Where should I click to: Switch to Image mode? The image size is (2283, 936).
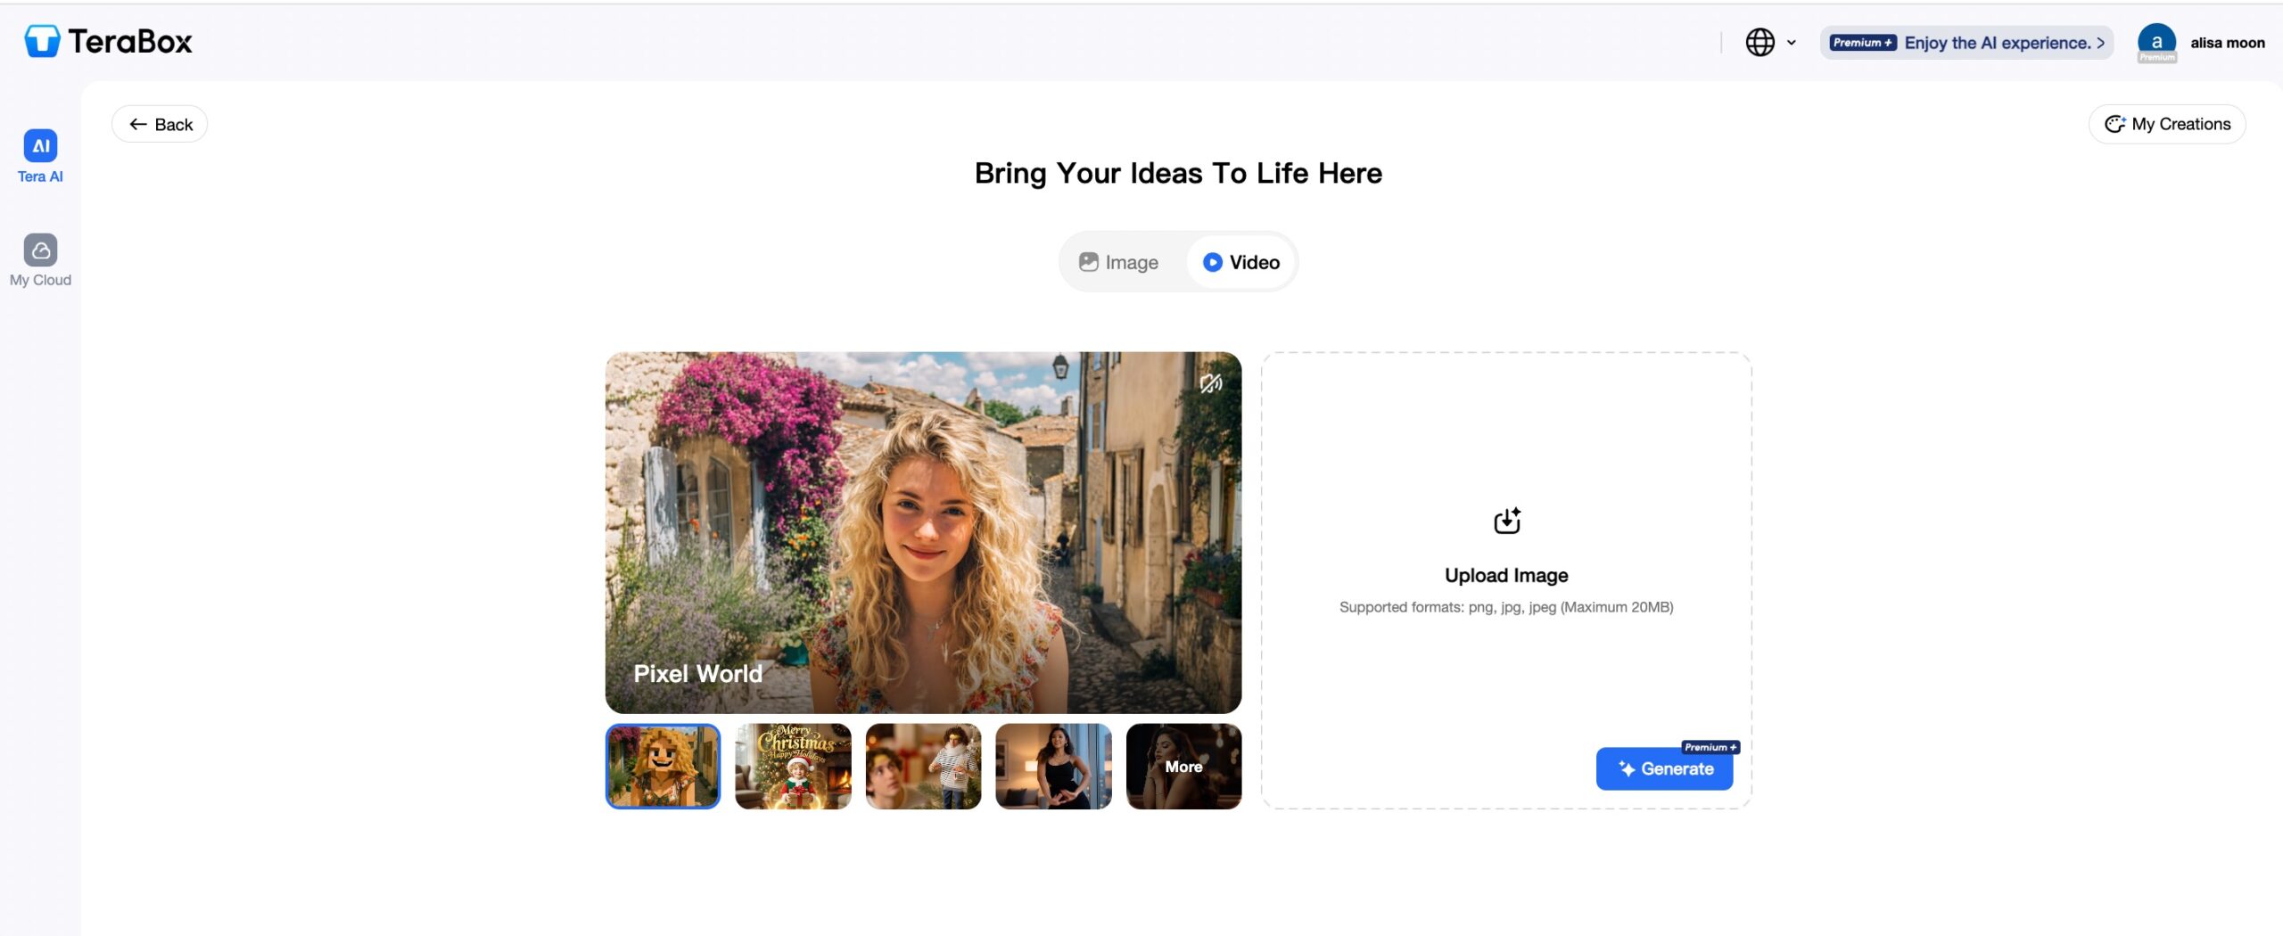pyautogui.click(x=1119, y=262)
